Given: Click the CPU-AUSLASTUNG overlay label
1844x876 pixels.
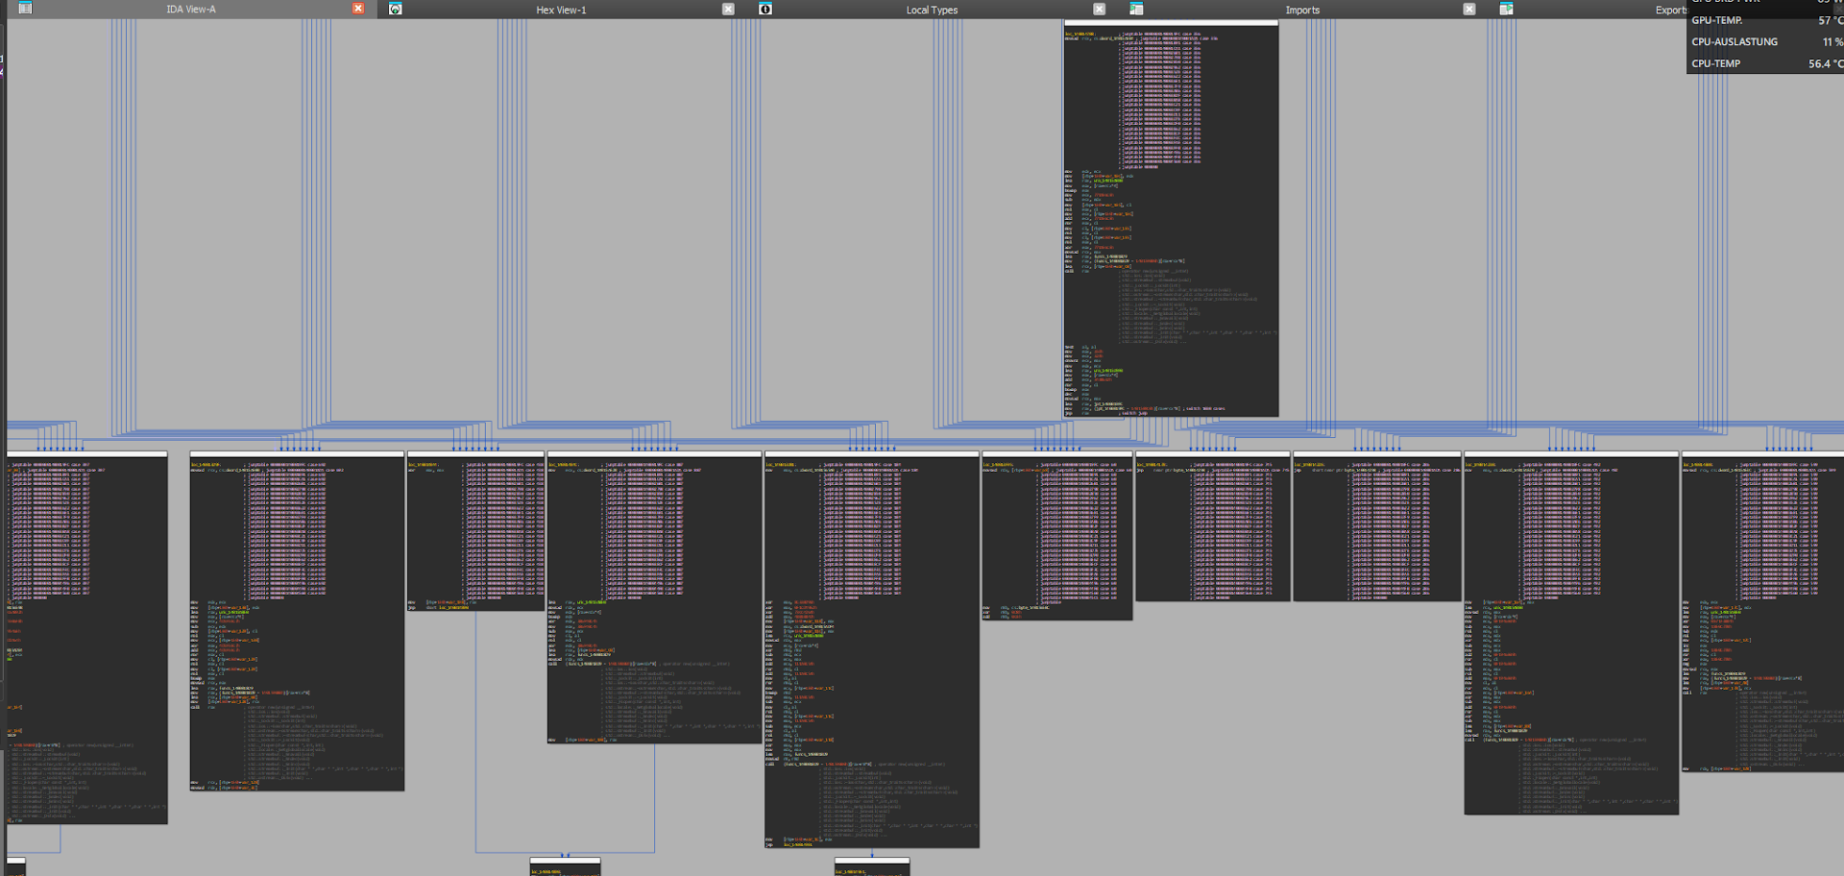Looking at the screenshot, I should click(x=1735, y=42).
